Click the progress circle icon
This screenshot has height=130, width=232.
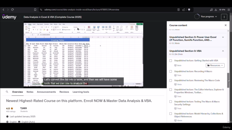tap(197, 17)
